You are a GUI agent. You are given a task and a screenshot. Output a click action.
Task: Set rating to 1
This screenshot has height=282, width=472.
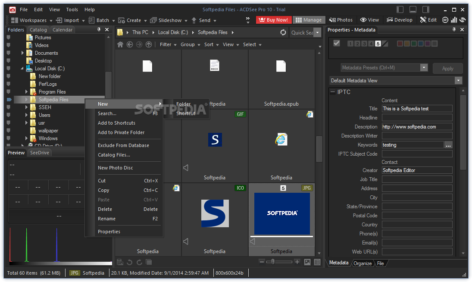[x=350, y=44]
